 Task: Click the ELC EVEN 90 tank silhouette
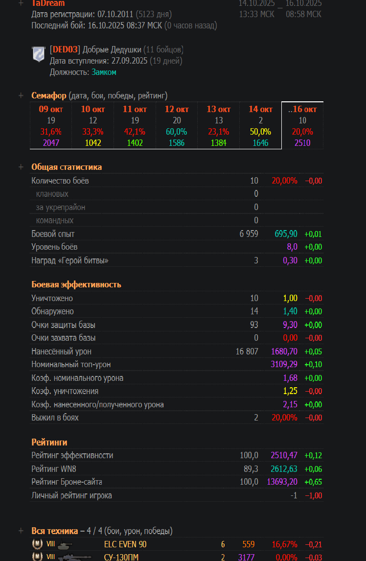[x=65, y=544]
